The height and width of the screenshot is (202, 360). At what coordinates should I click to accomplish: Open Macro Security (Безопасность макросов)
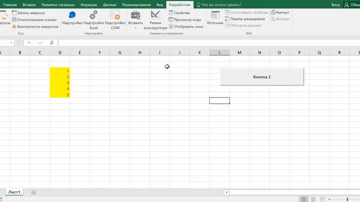(35, 26)
